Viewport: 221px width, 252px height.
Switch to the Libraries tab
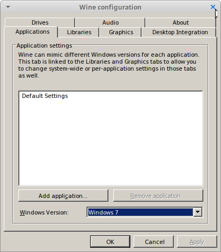pos(79,32)
